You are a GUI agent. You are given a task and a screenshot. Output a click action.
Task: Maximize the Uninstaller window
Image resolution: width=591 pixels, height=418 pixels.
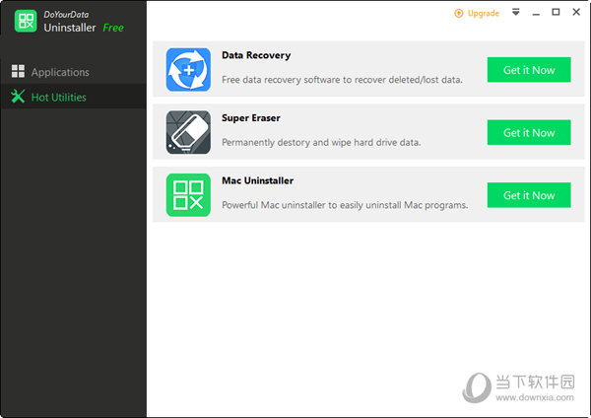tap(556, 12)
